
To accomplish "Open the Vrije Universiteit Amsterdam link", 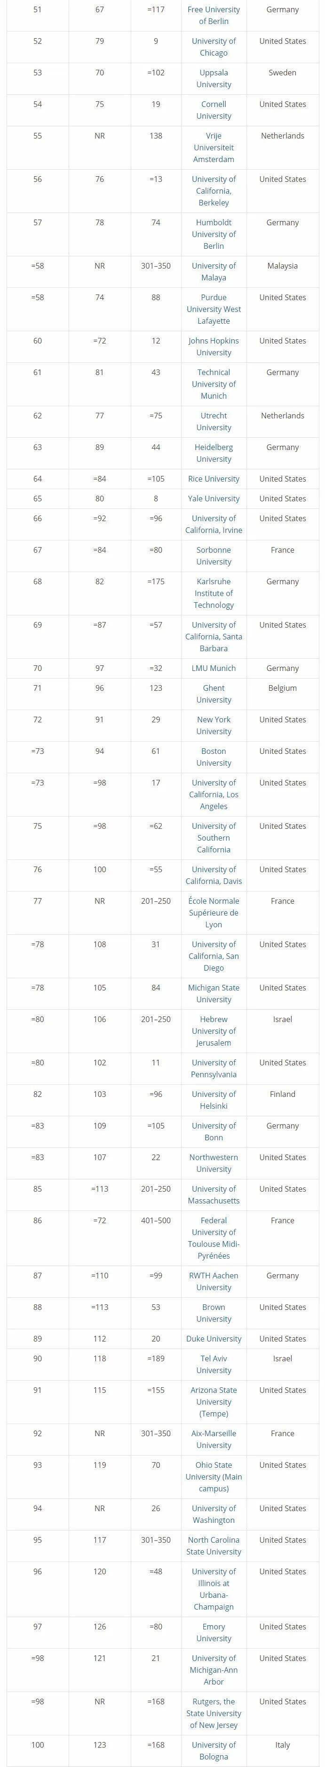I will point(214,147).
